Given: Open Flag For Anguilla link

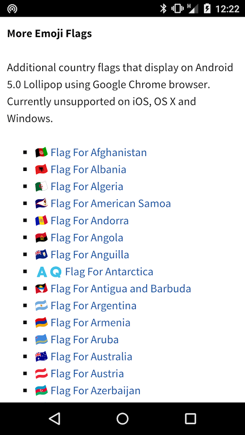Looking at the screenshot, I should pos(90,255).
